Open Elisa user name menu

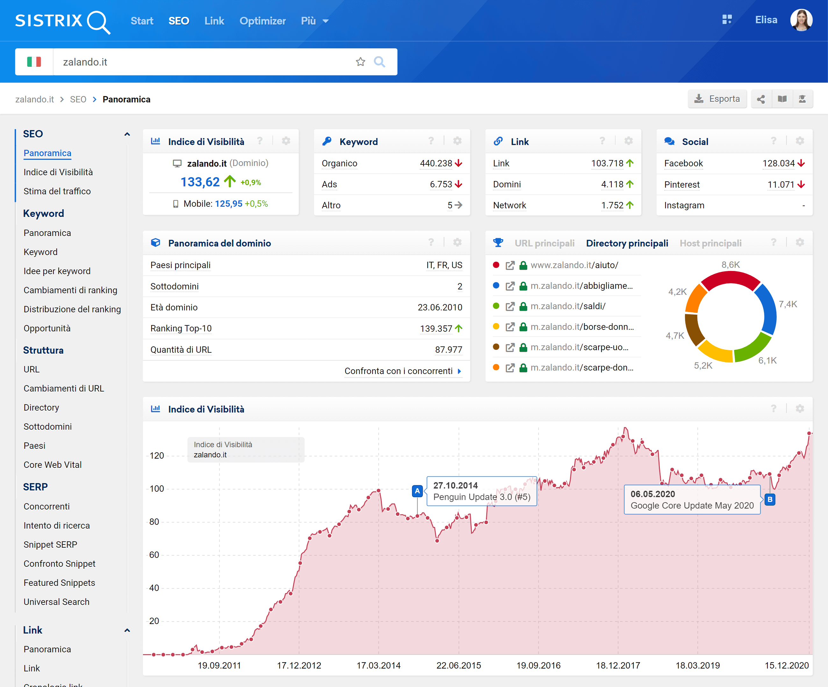766,20
